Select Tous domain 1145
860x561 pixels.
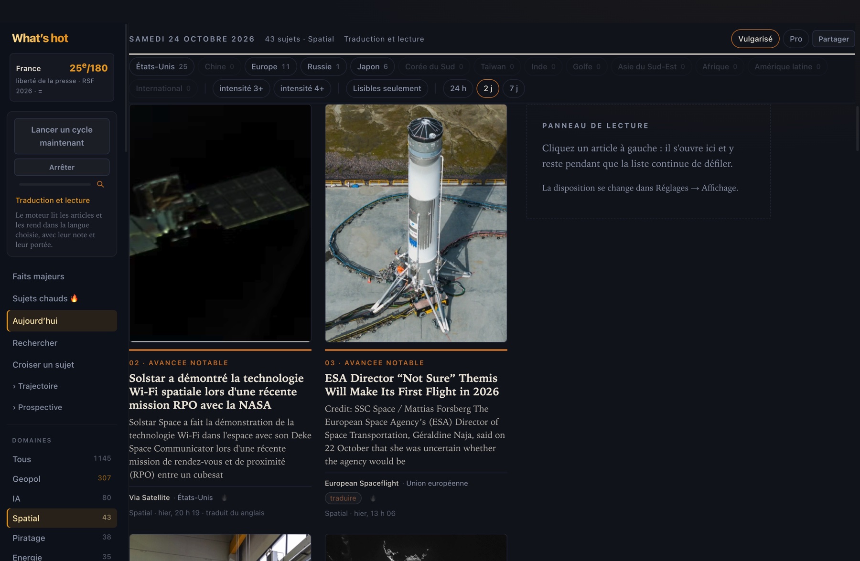(x=62, y=459)
